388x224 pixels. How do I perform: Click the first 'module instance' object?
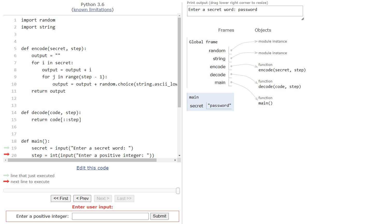[x=273, y=41]
